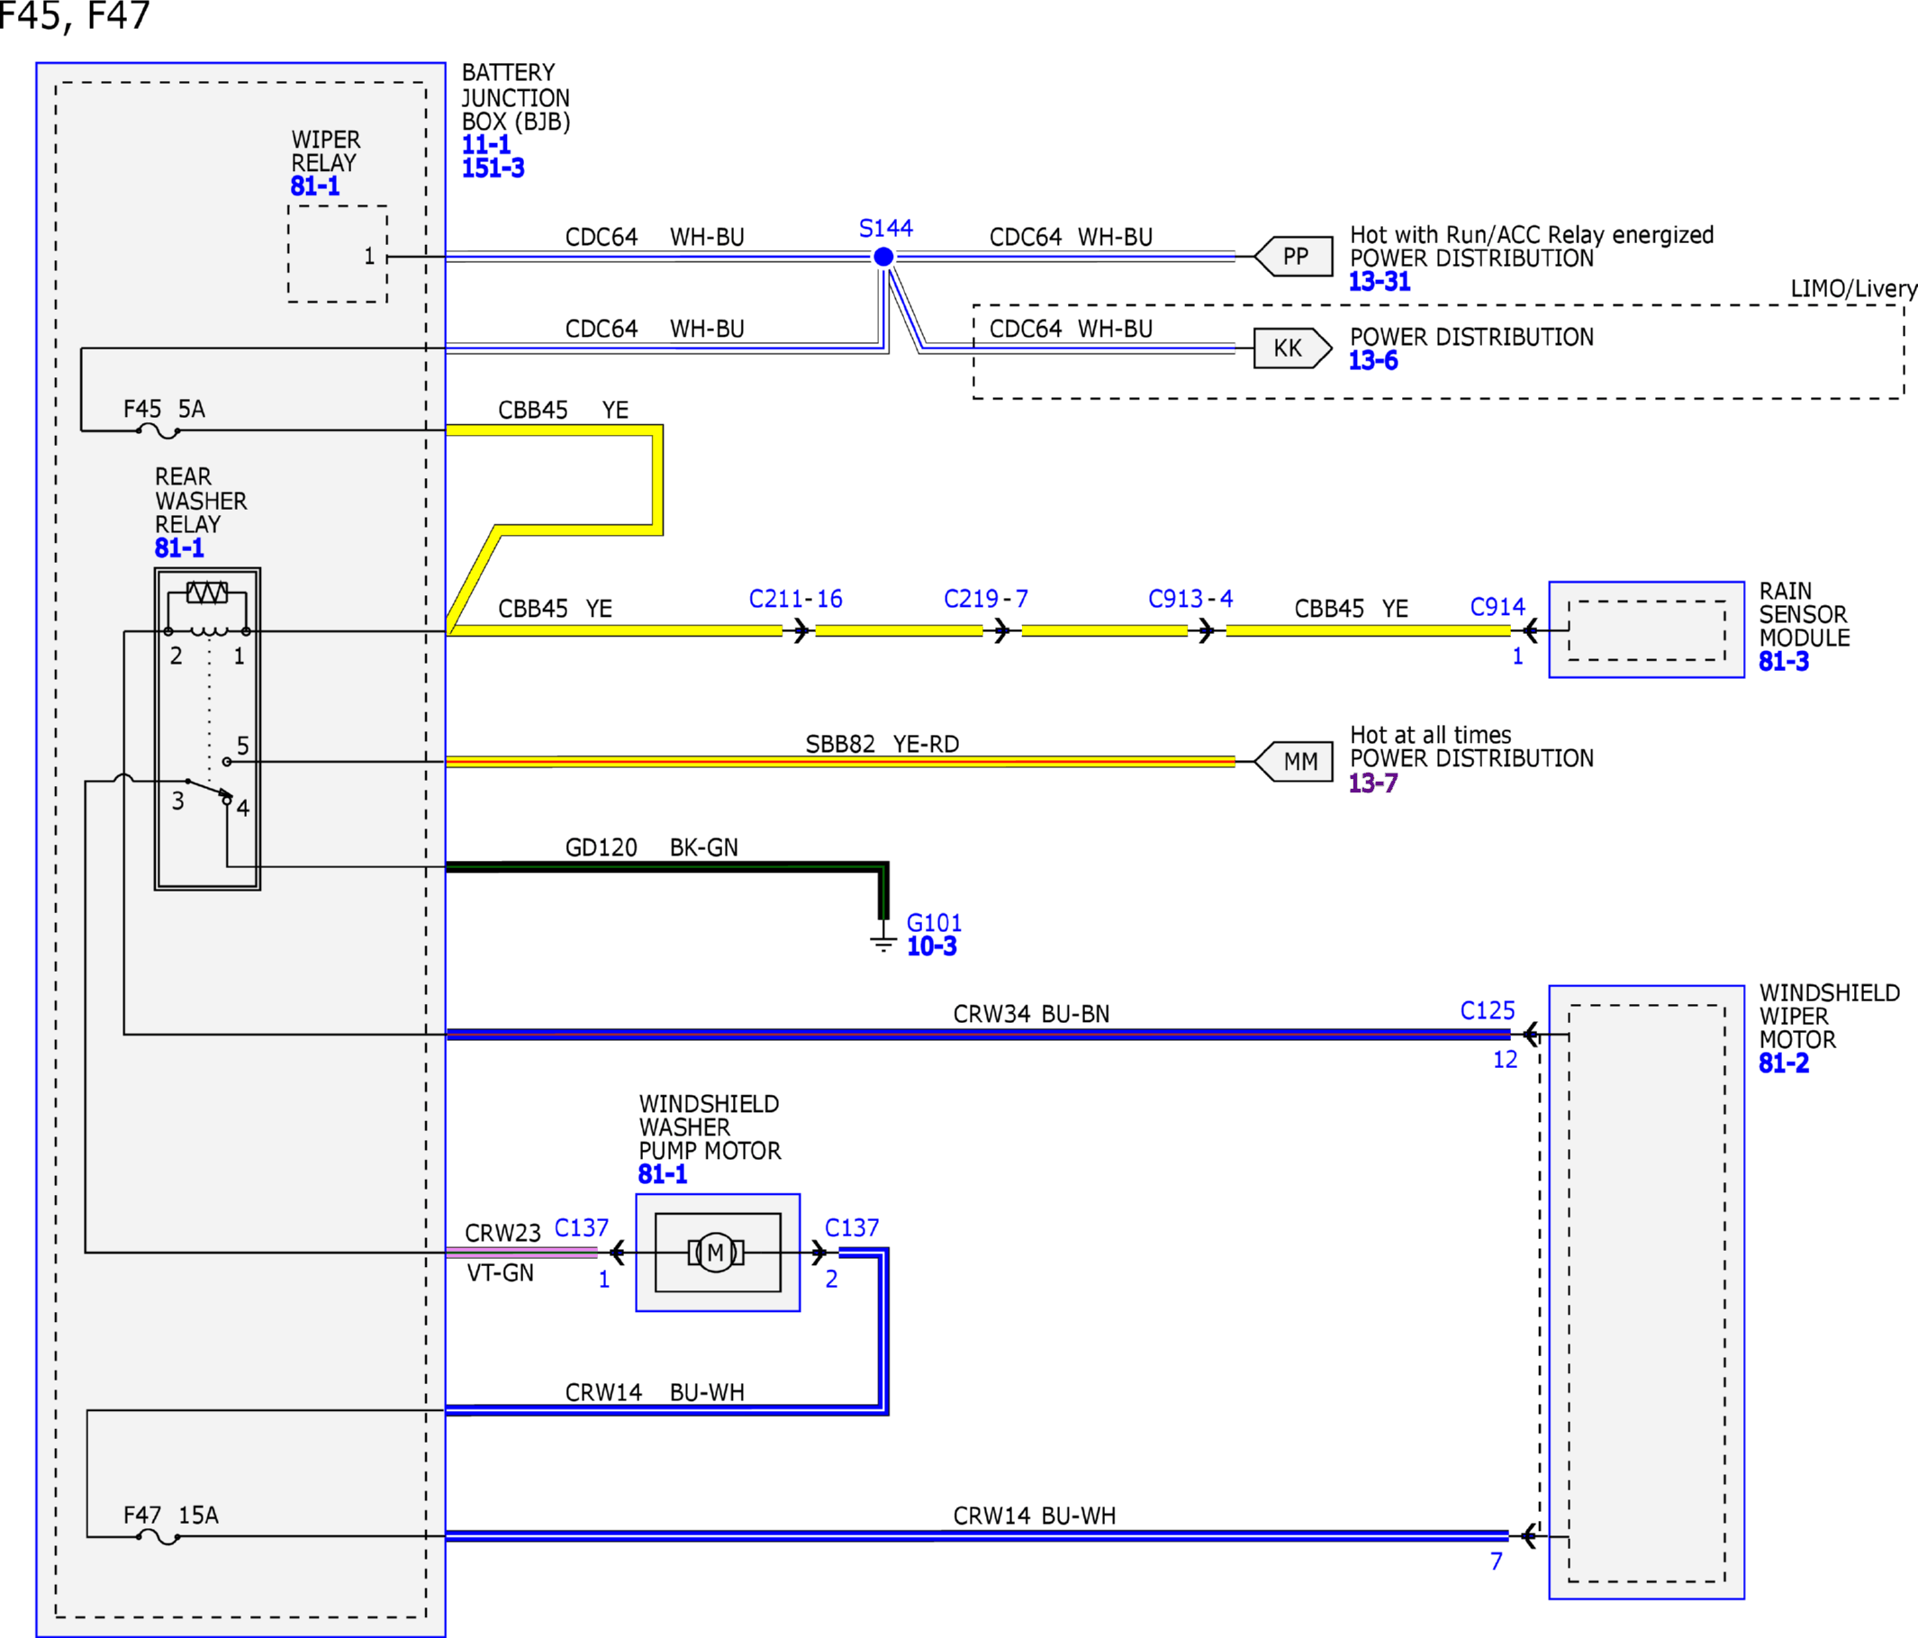Screen dimensions: 1918x1638
Task: Select the dashed Wiper Relay box
Action: pyautogui.click(x=338, y=254)
